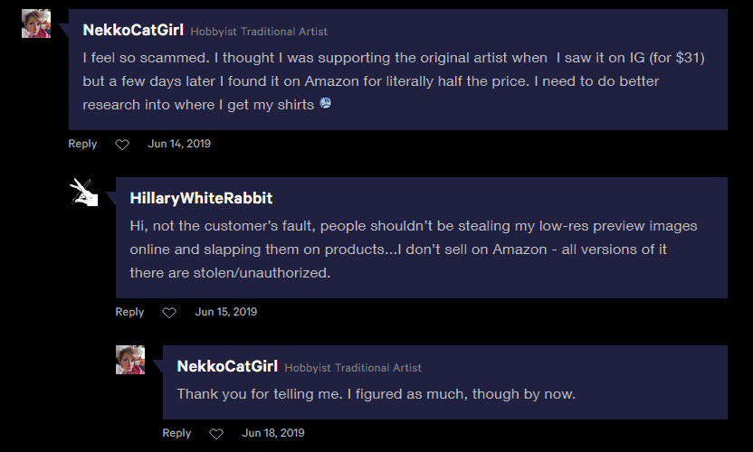Click the Hobbyist Traditional Artist label on the last reply
The image size is (753, 452).
[353, 368]
